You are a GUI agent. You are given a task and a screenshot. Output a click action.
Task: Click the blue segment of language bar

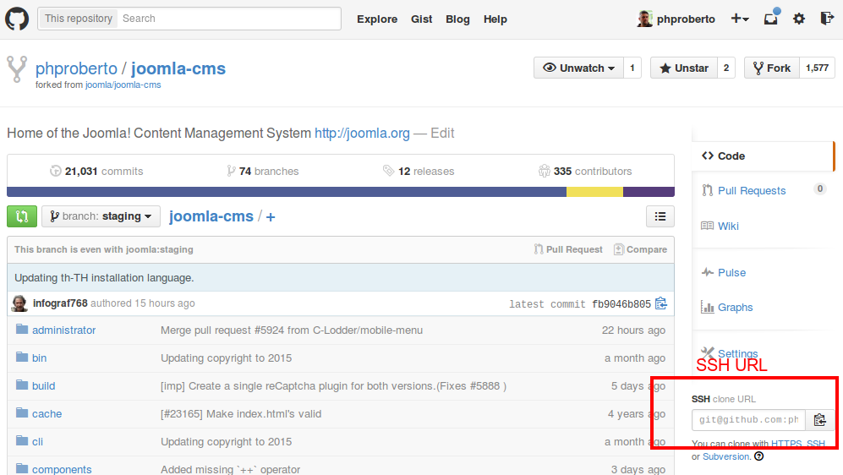(287, 192)
